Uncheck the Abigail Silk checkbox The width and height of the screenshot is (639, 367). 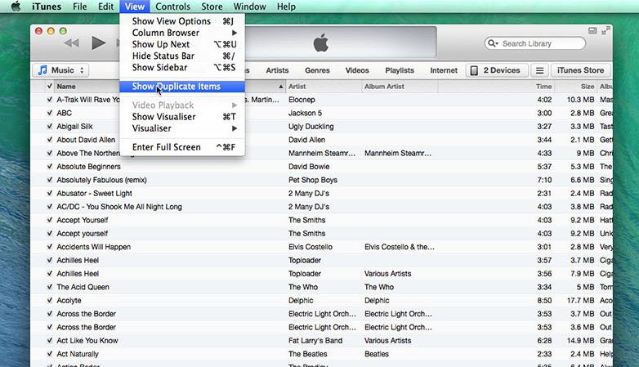50,126
